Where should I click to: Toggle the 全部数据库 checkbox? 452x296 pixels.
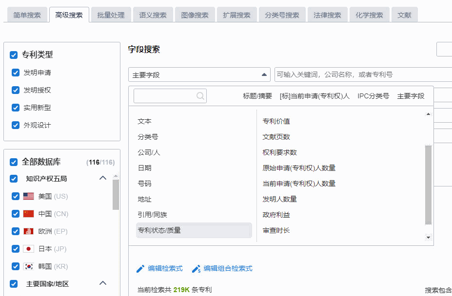pyautogui.click(x=14, y=162)
